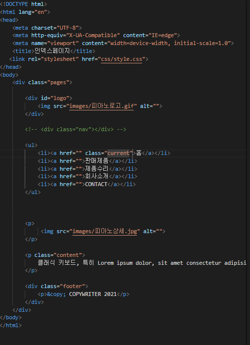Click the closing body tag

point(11,317)
